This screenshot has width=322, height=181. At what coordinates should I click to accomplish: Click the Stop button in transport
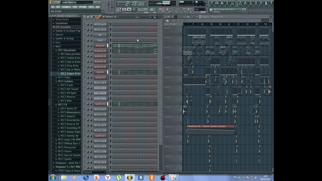[129, 10]
